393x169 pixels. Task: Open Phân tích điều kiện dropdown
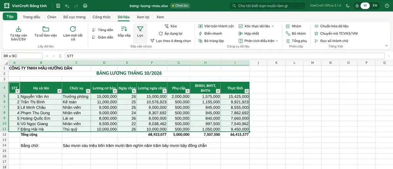click(258, 41)
